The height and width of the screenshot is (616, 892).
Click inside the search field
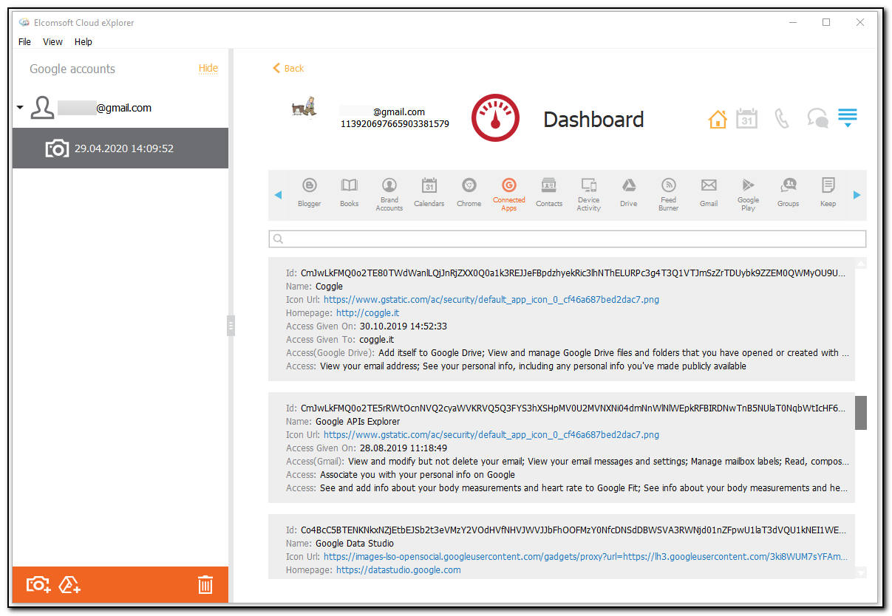click(568, 239)
